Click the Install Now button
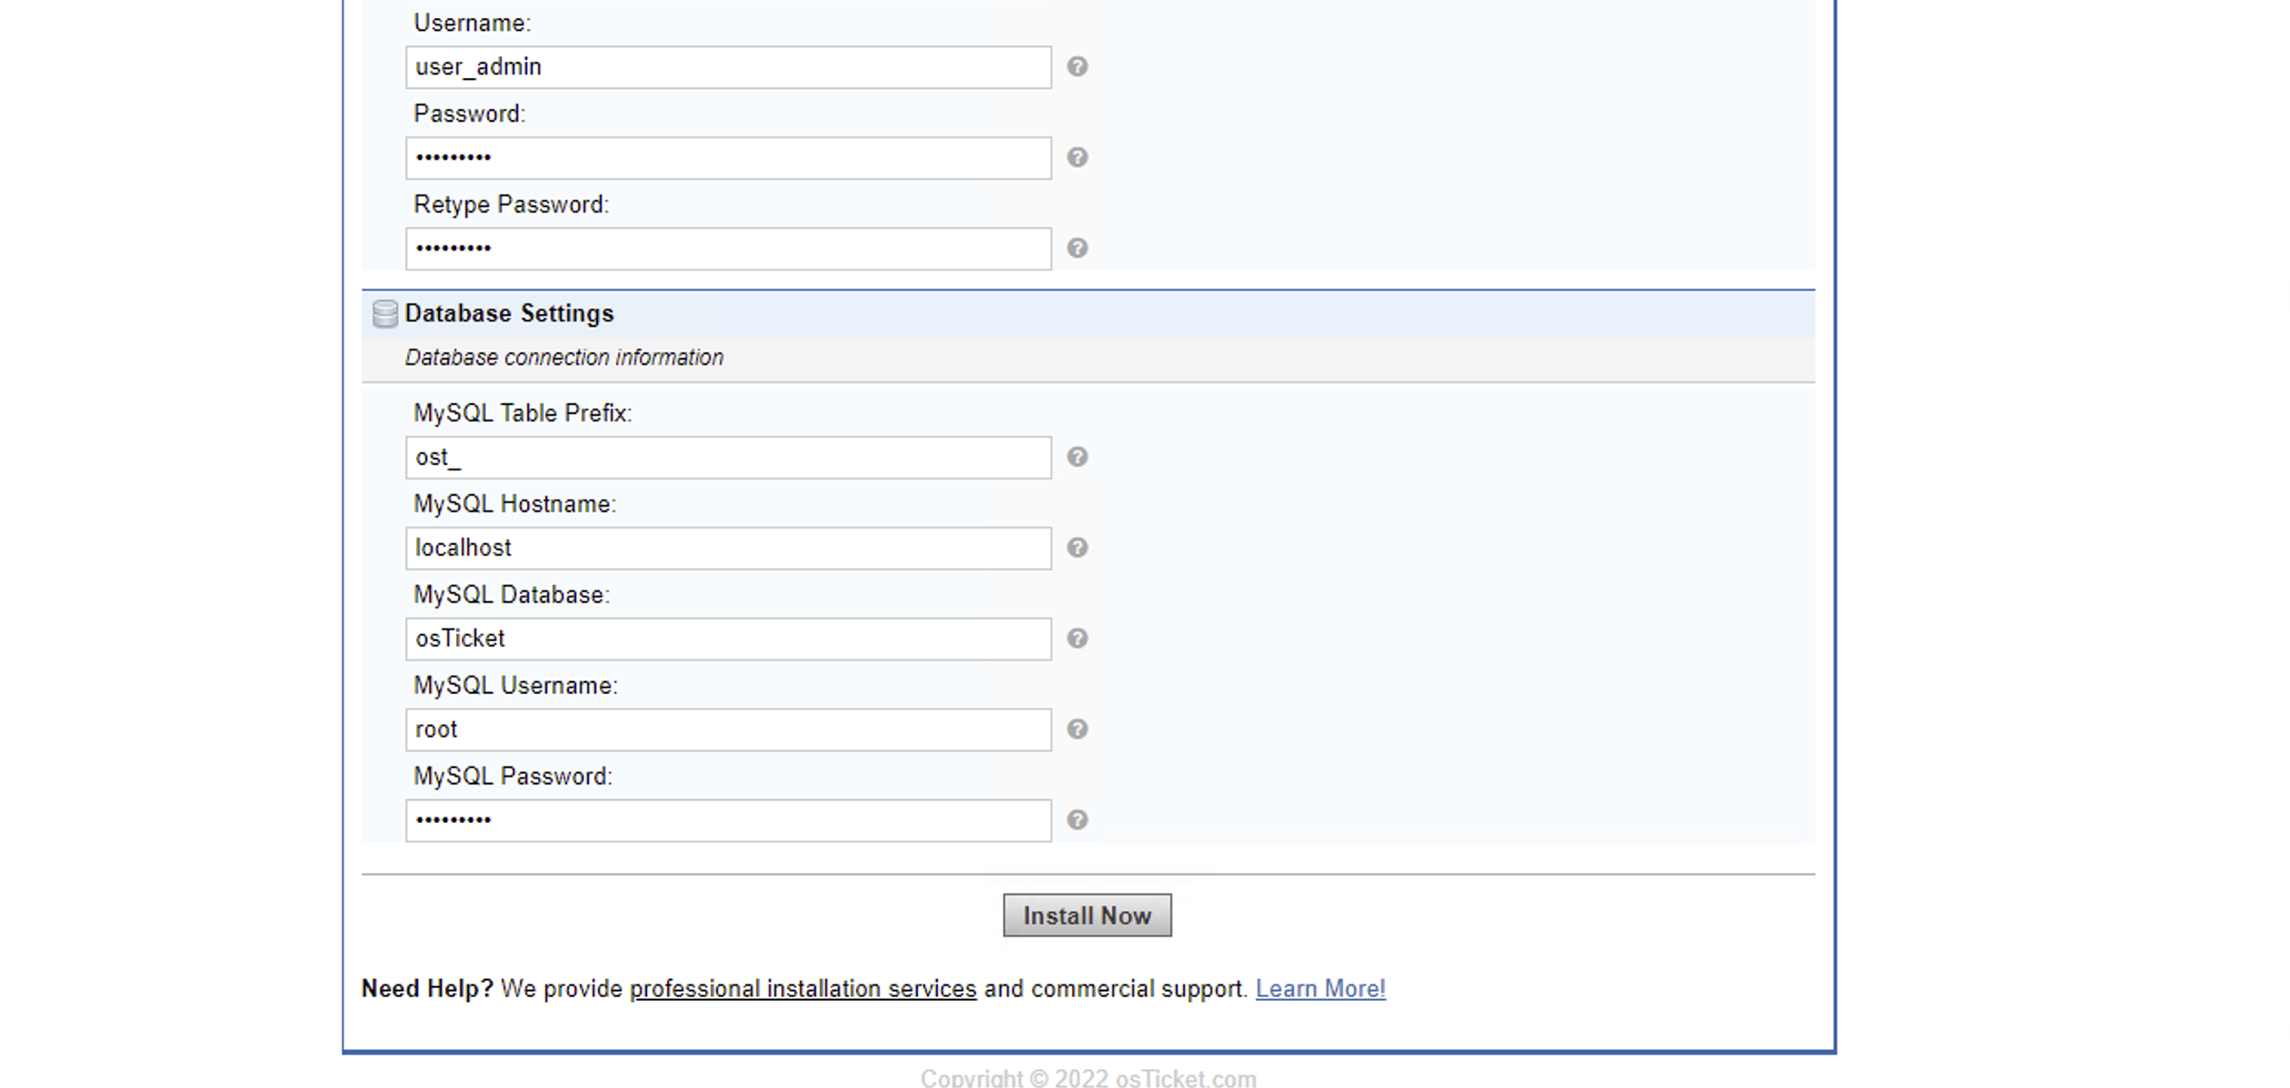The width and height of the screenshot is (2290, 1088). tap(1088, 915)
